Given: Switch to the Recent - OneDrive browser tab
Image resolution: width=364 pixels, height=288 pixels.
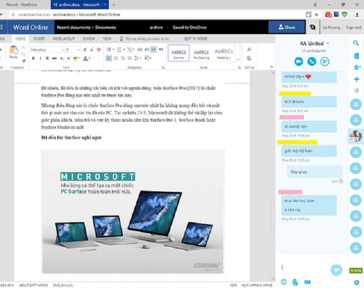Looking at the screenshot, I should 21,5.
